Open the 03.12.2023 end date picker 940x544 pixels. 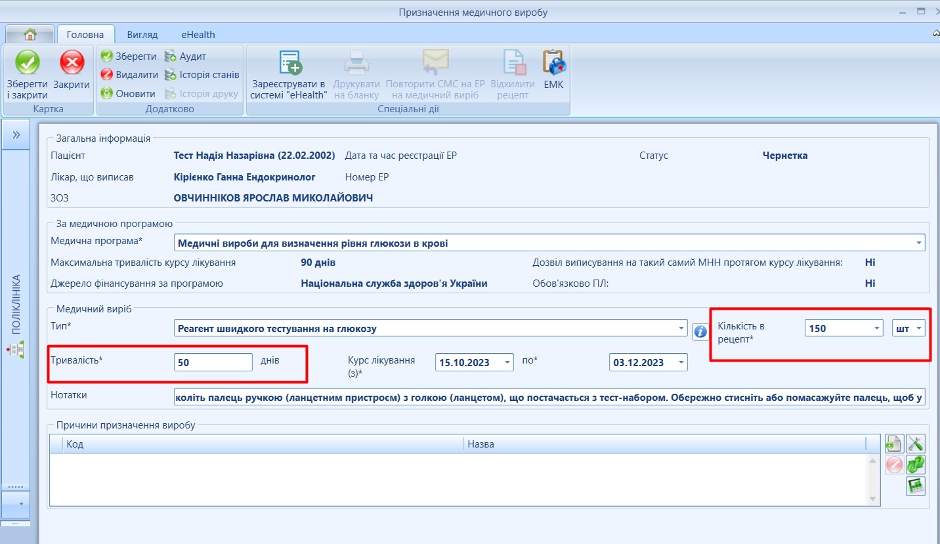681,362
